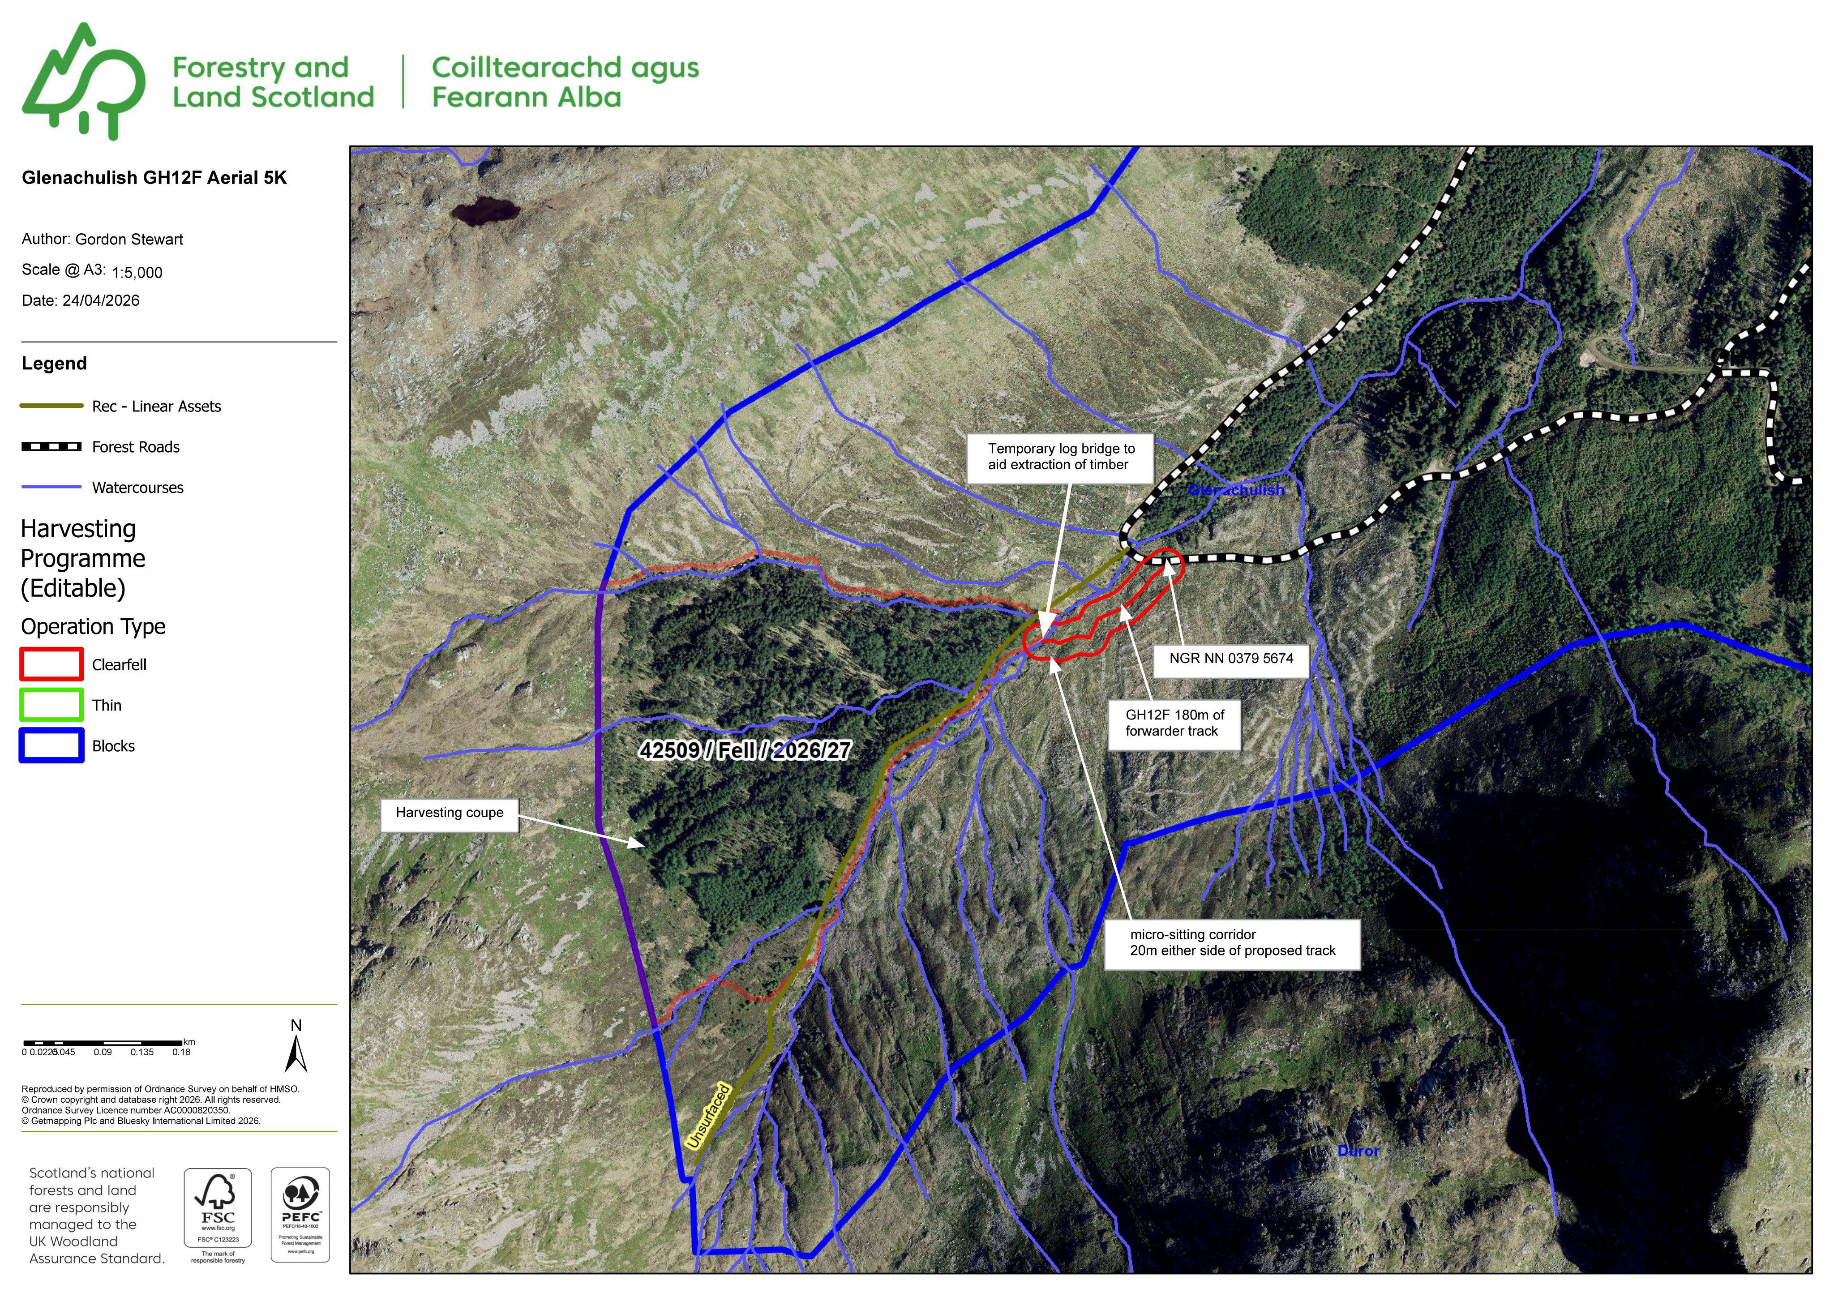Click the blue Blocks legend swatch
Viewport: 1834px width, 1297px height.
coord(51,745)
